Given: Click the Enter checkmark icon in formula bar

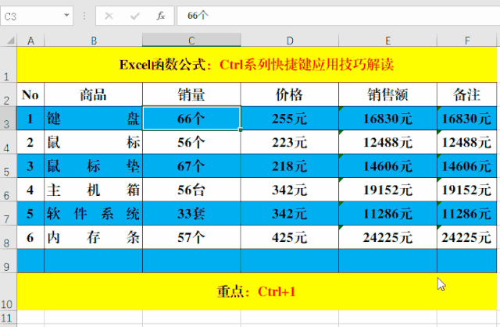Looking at the screenshot, I should 134,16.
